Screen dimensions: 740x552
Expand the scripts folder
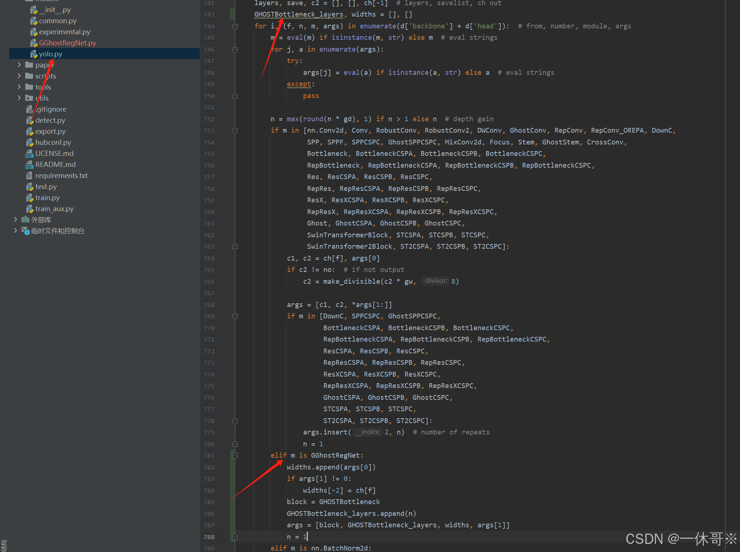(x=19, y=76)
